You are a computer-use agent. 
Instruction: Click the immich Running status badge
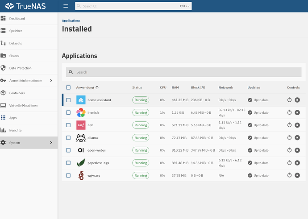tap(141, 113)
